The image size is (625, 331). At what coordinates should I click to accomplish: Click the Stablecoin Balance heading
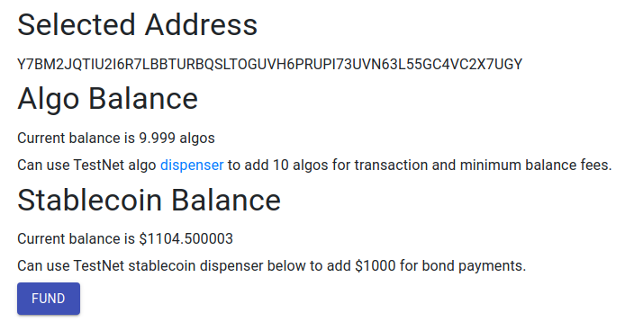[x=149, y=200]
